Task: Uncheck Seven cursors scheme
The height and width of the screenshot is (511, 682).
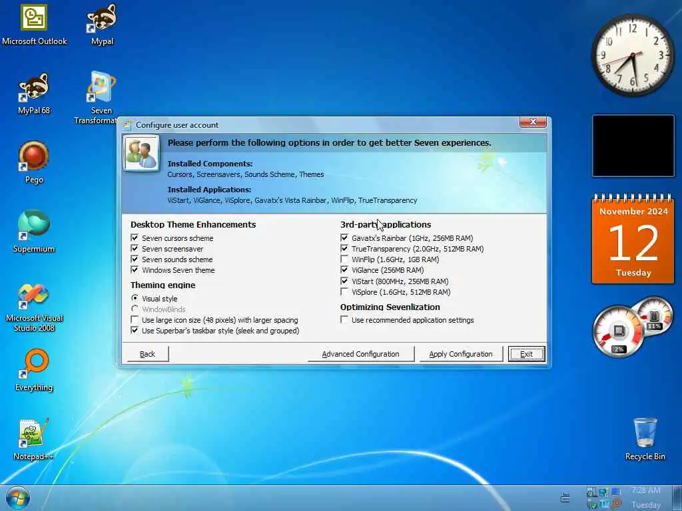Action: pyautogui.click(x=135, y=238)
